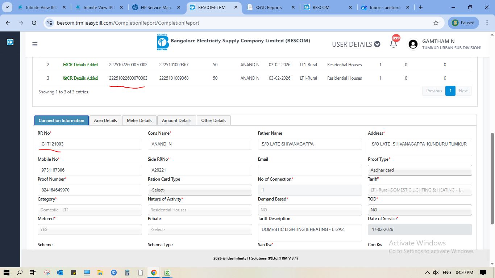Open Excel from the taskbar
This screenshot has width=495, height=278.
pyautogui.click(x=167, y=273)
